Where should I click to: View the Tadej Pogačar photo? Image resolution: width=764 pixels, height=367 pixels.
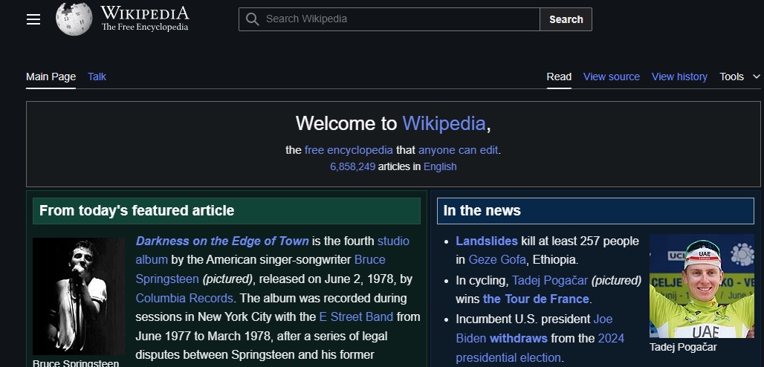[702, 286]
